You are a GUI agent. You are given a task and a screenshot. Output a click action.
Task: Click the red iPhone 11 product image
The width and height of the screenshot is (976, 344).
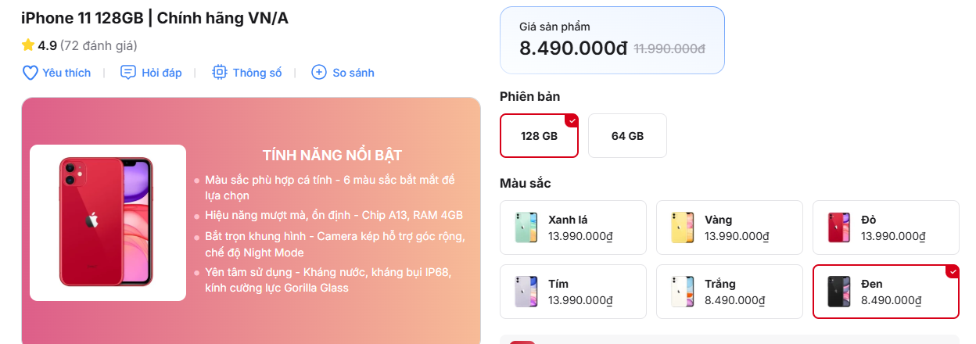(x=108, y=223)
